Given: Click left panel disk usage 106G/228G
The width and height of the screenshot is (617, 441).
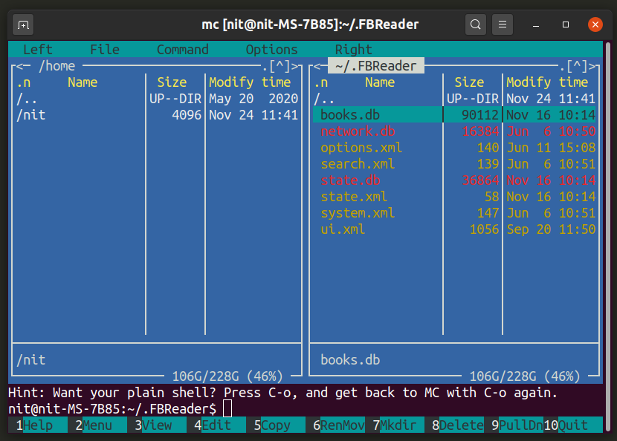Looking at the screenshot, I should pos(227,376).
